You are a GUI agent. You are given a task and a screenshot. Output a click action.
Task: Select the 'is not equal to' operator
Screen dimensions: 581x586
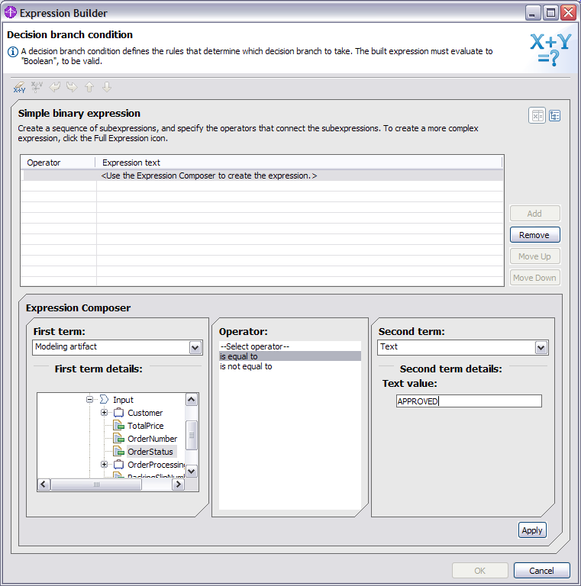click(246, 366)
